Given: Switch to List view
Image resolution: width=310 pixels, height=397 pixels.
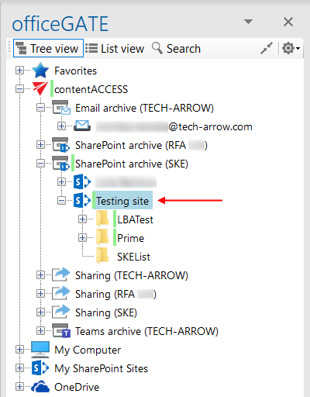Looking at the screenshot, I should [115, 49].
